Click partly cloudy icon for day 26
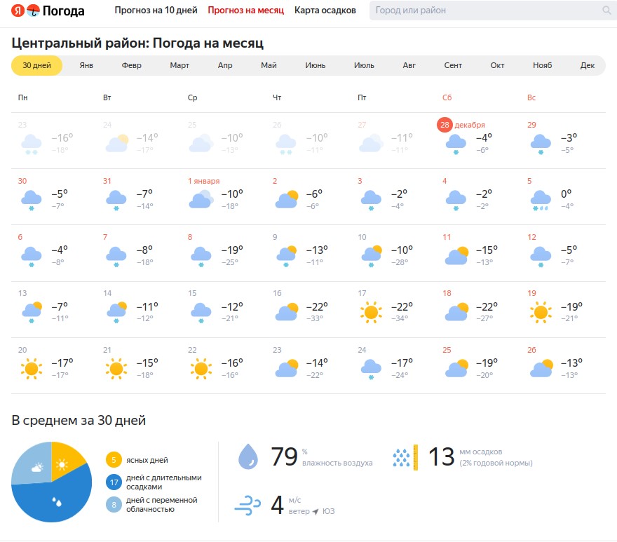The width and height of the screenshot is (617, 542). tap(541, 368)
